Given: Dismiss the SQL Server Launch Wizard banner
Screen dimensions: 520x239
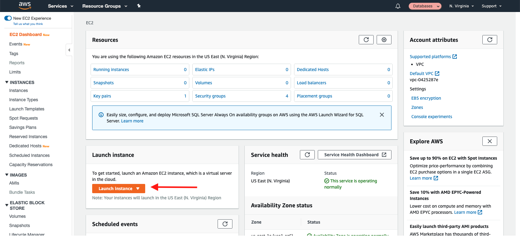Looking at the screenshot, I should [x=382, y=115].
